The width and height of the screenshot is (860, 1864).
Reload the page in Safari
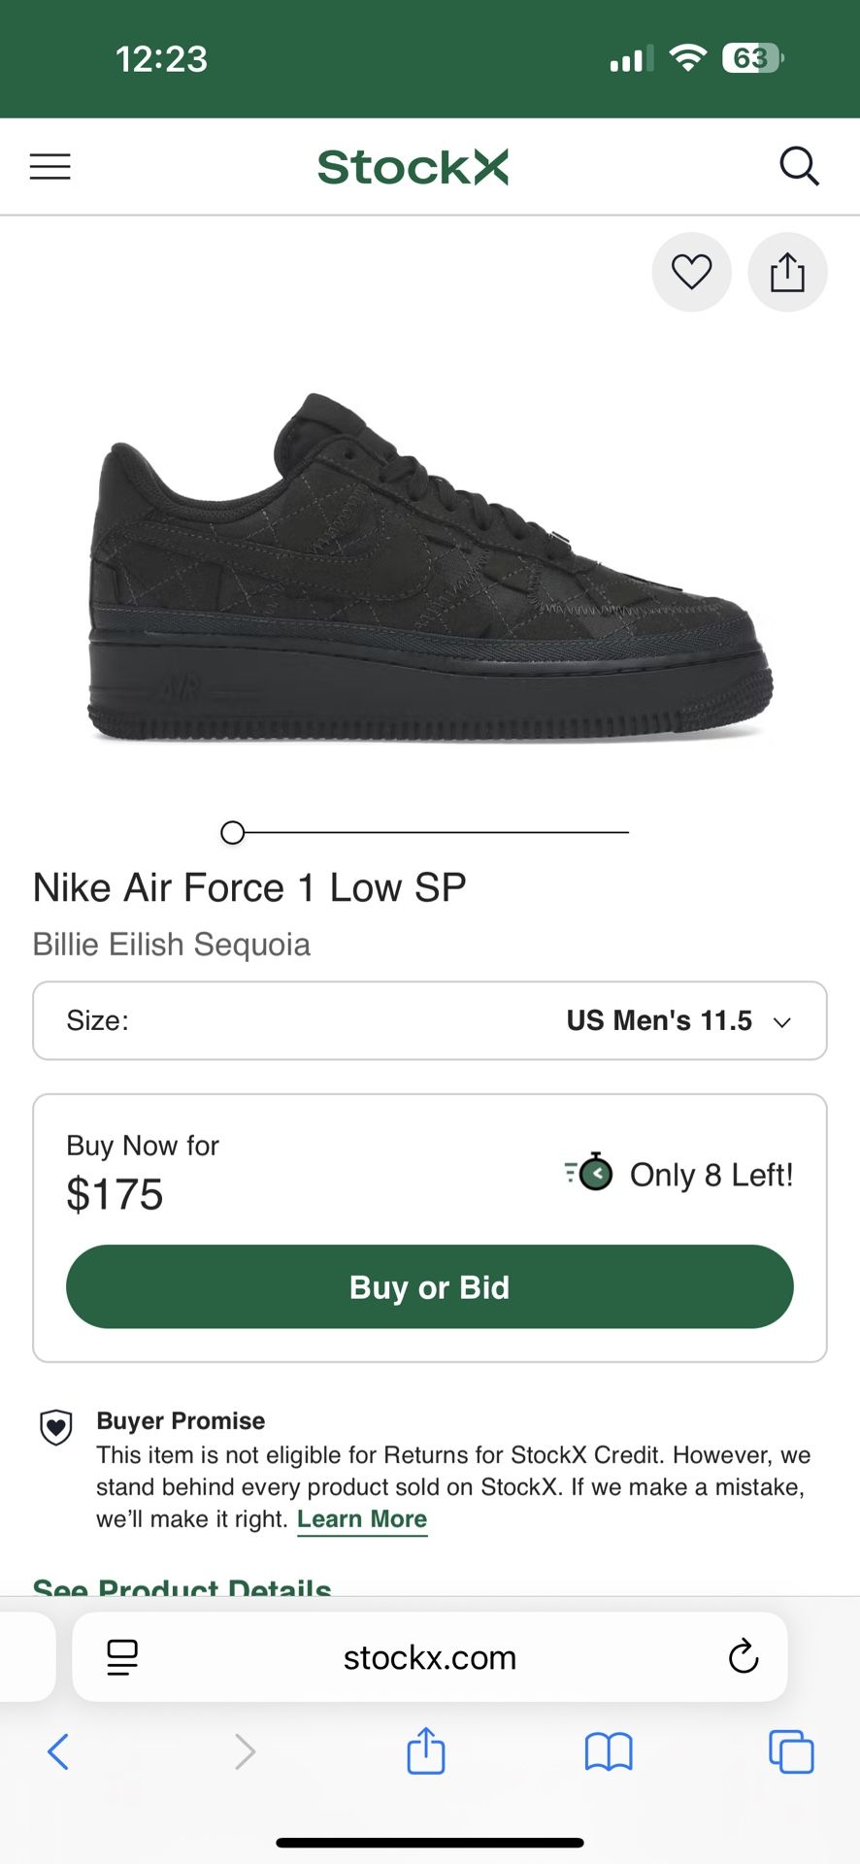coord(742,1657)
